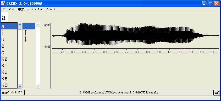Click the waveform at the 0.3 second peak
The height and width of the screenshot is (101, 221).
pyautogui.click(x=84, y=34)
